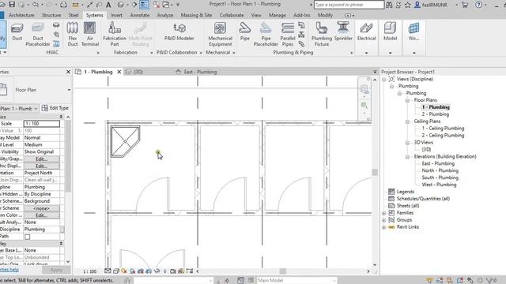
Task: Click the none button for Color Scheme
Action: [x=41, y=208]
